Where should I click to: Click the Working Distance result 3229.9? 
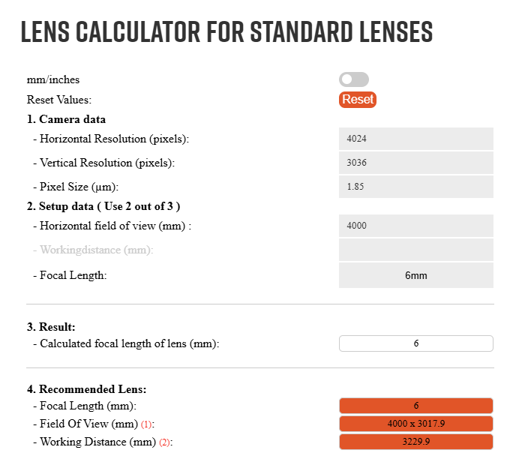click(416, 442)
